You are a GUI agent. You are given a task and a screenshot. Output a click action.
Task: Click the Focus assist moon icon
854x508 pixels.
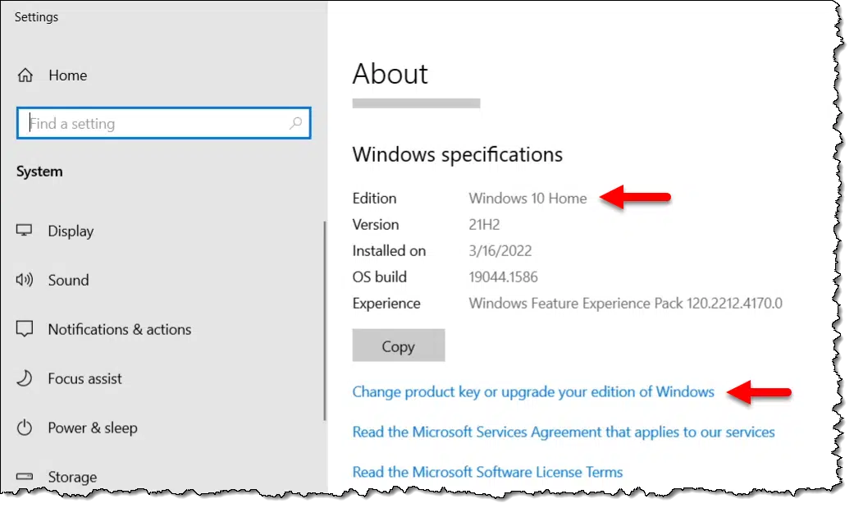point(25,378)
